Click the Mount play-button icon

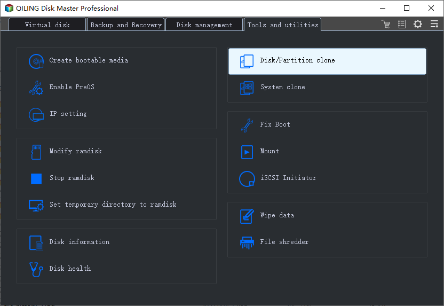click(247, 152)
